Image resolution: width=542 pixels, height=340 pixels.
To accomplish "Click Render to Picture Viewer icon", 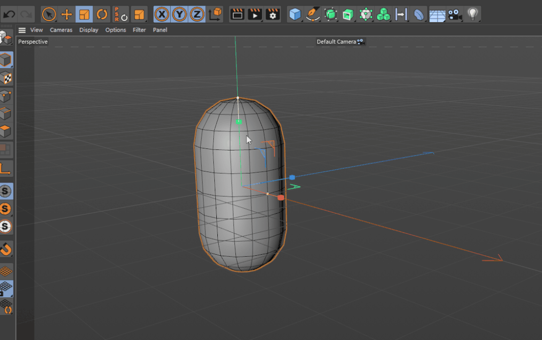I will click(x=255, y=15).
